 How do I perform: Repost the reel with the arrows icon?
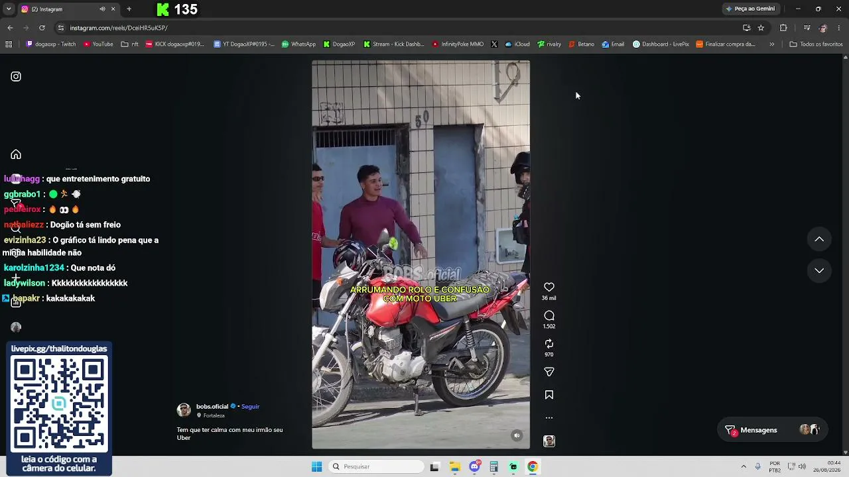(x=549, y=344)
